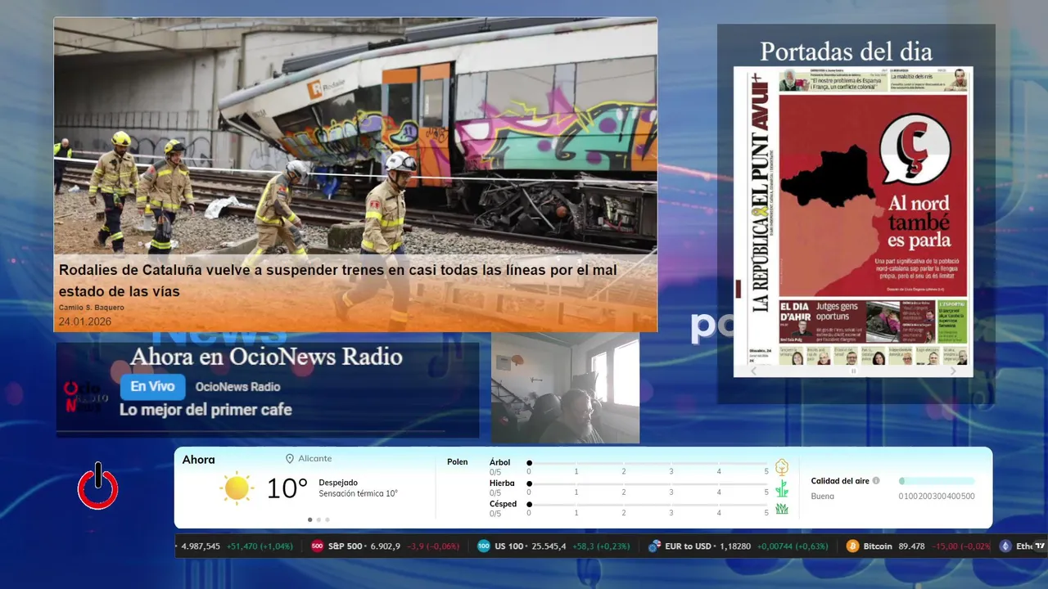Click the Ethereum ticker icon
The image size is (1048, 589).
(x=1005, y=546)
